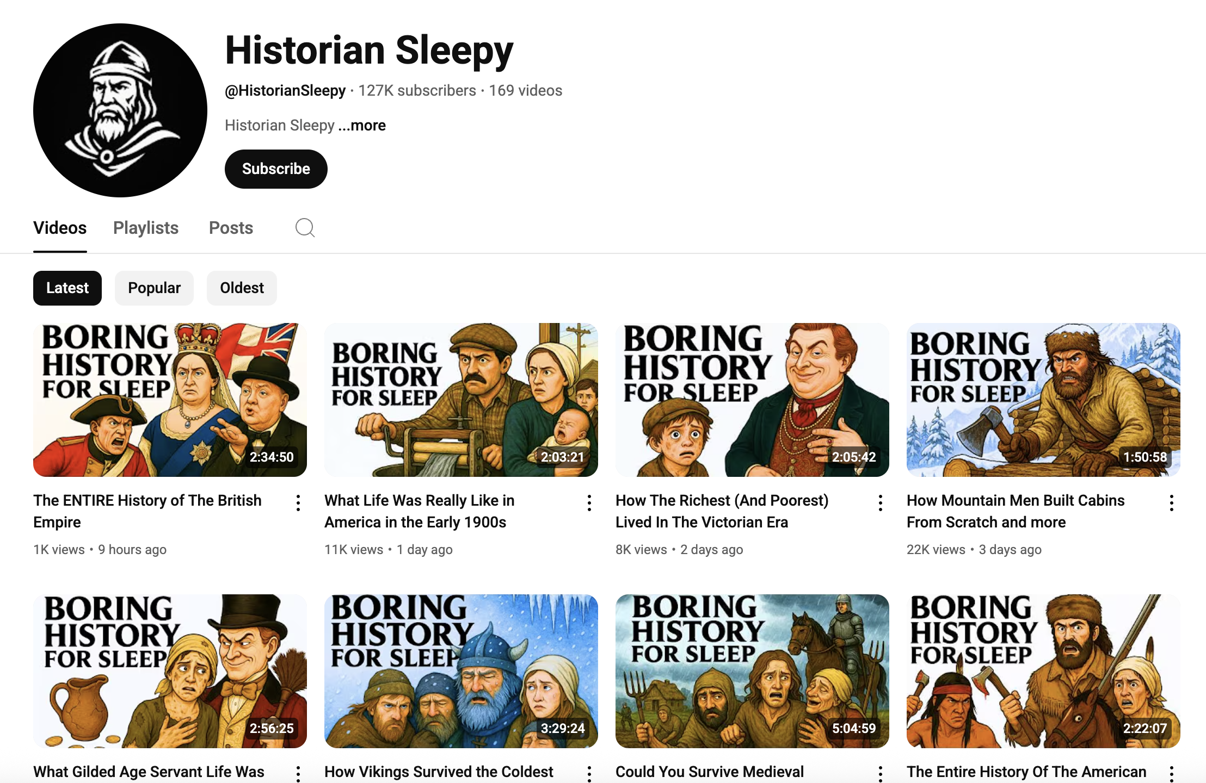Open options menu for Vikings Survived video
The image size is (1206, 783).
[x=589, y=774]
